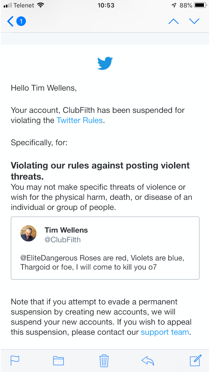Compose new email with pencil icon
The height and width of the screenshot is (372, 209).
coord(196,360)
